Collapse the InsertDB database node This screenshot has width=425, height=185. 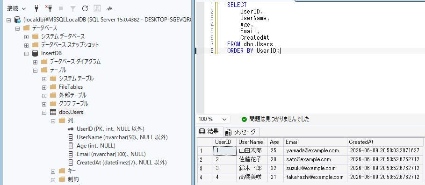click(26, 53)
